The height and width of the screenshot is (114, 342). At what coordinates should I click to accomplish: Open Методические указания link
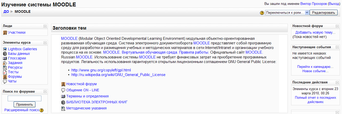(x=86, y=108)
